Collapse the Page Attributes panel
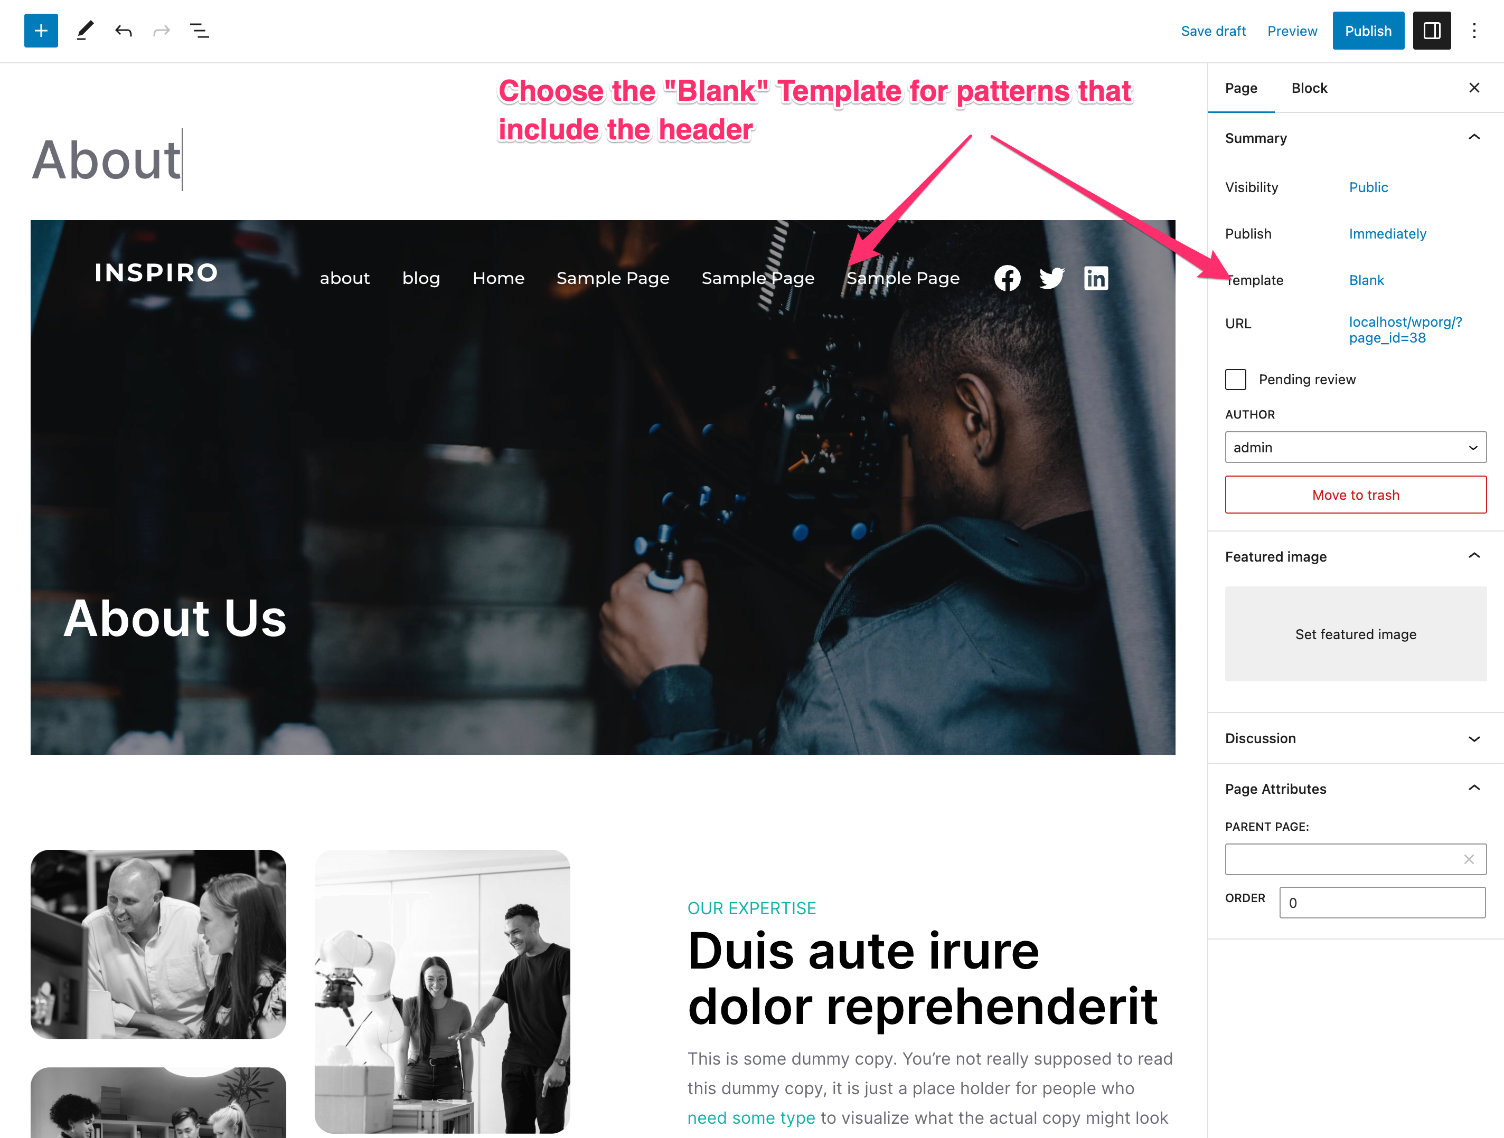 [x=1474, y=789]
